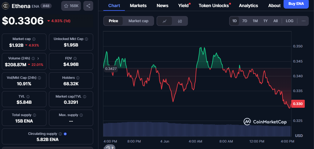Select All time range
The width and height of the screenshot is (314, 149).
click(276, 21)
